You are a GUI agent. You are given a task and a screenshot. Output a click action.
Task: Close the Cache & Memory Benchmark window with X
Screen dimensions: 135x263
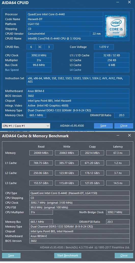coord(129,135)
